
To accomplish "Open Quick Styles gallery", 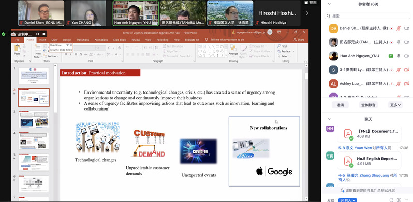I will pos(243,51).
